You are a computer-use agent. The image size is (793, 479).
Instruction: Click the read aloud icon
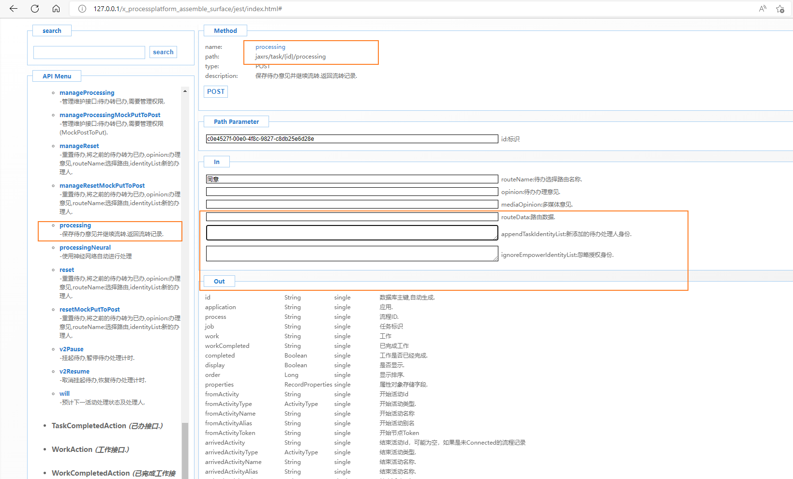pyautogui.click(x=763, y=9)
